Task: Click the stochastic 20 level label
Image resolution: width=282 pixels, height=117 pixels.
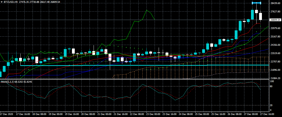Action: 271,105
